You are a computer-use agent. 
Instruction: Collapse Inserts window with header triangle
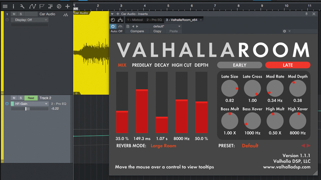point(112,14)
